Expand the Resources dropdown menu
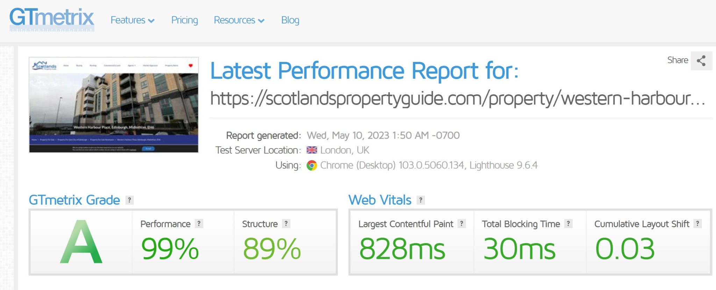Viewport: 716px width, 290px height. [239, 20]
